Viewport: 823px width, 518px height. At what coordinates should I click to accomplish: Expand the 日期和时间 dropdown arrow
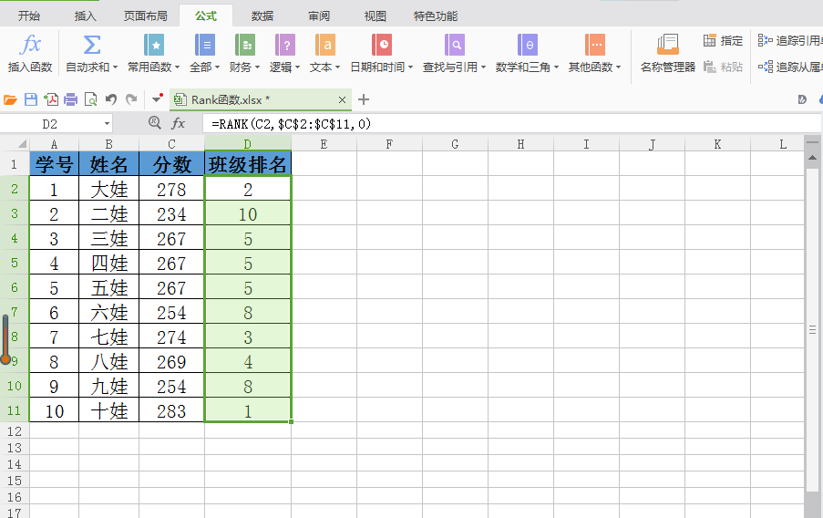pyautogui.click(x=410, y=67)
